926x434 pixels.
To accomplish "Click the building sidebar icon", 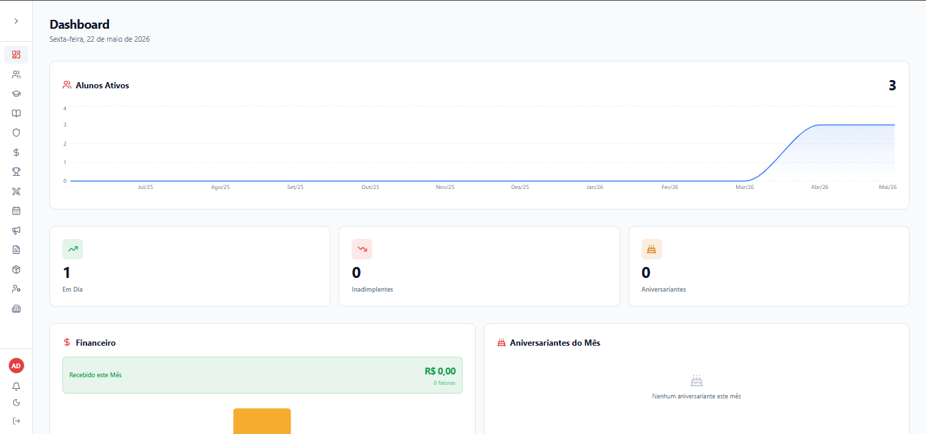I will pos(16,309).
